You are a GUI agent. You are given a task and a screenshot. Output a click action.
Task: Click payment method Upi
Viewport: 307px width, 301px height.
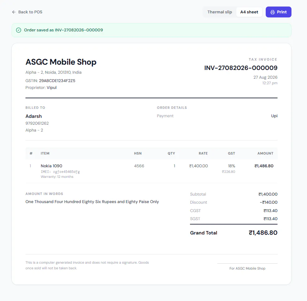point(274,116)
